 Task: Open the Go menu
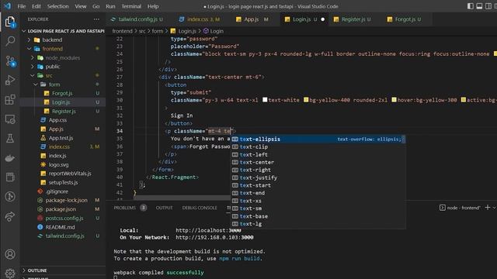[x=96, y=6]
